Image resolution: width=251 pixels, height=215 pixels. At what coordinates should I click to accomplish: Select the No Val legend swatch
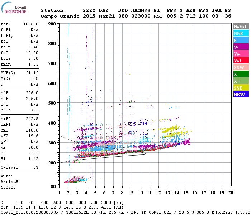coord(241,27)
